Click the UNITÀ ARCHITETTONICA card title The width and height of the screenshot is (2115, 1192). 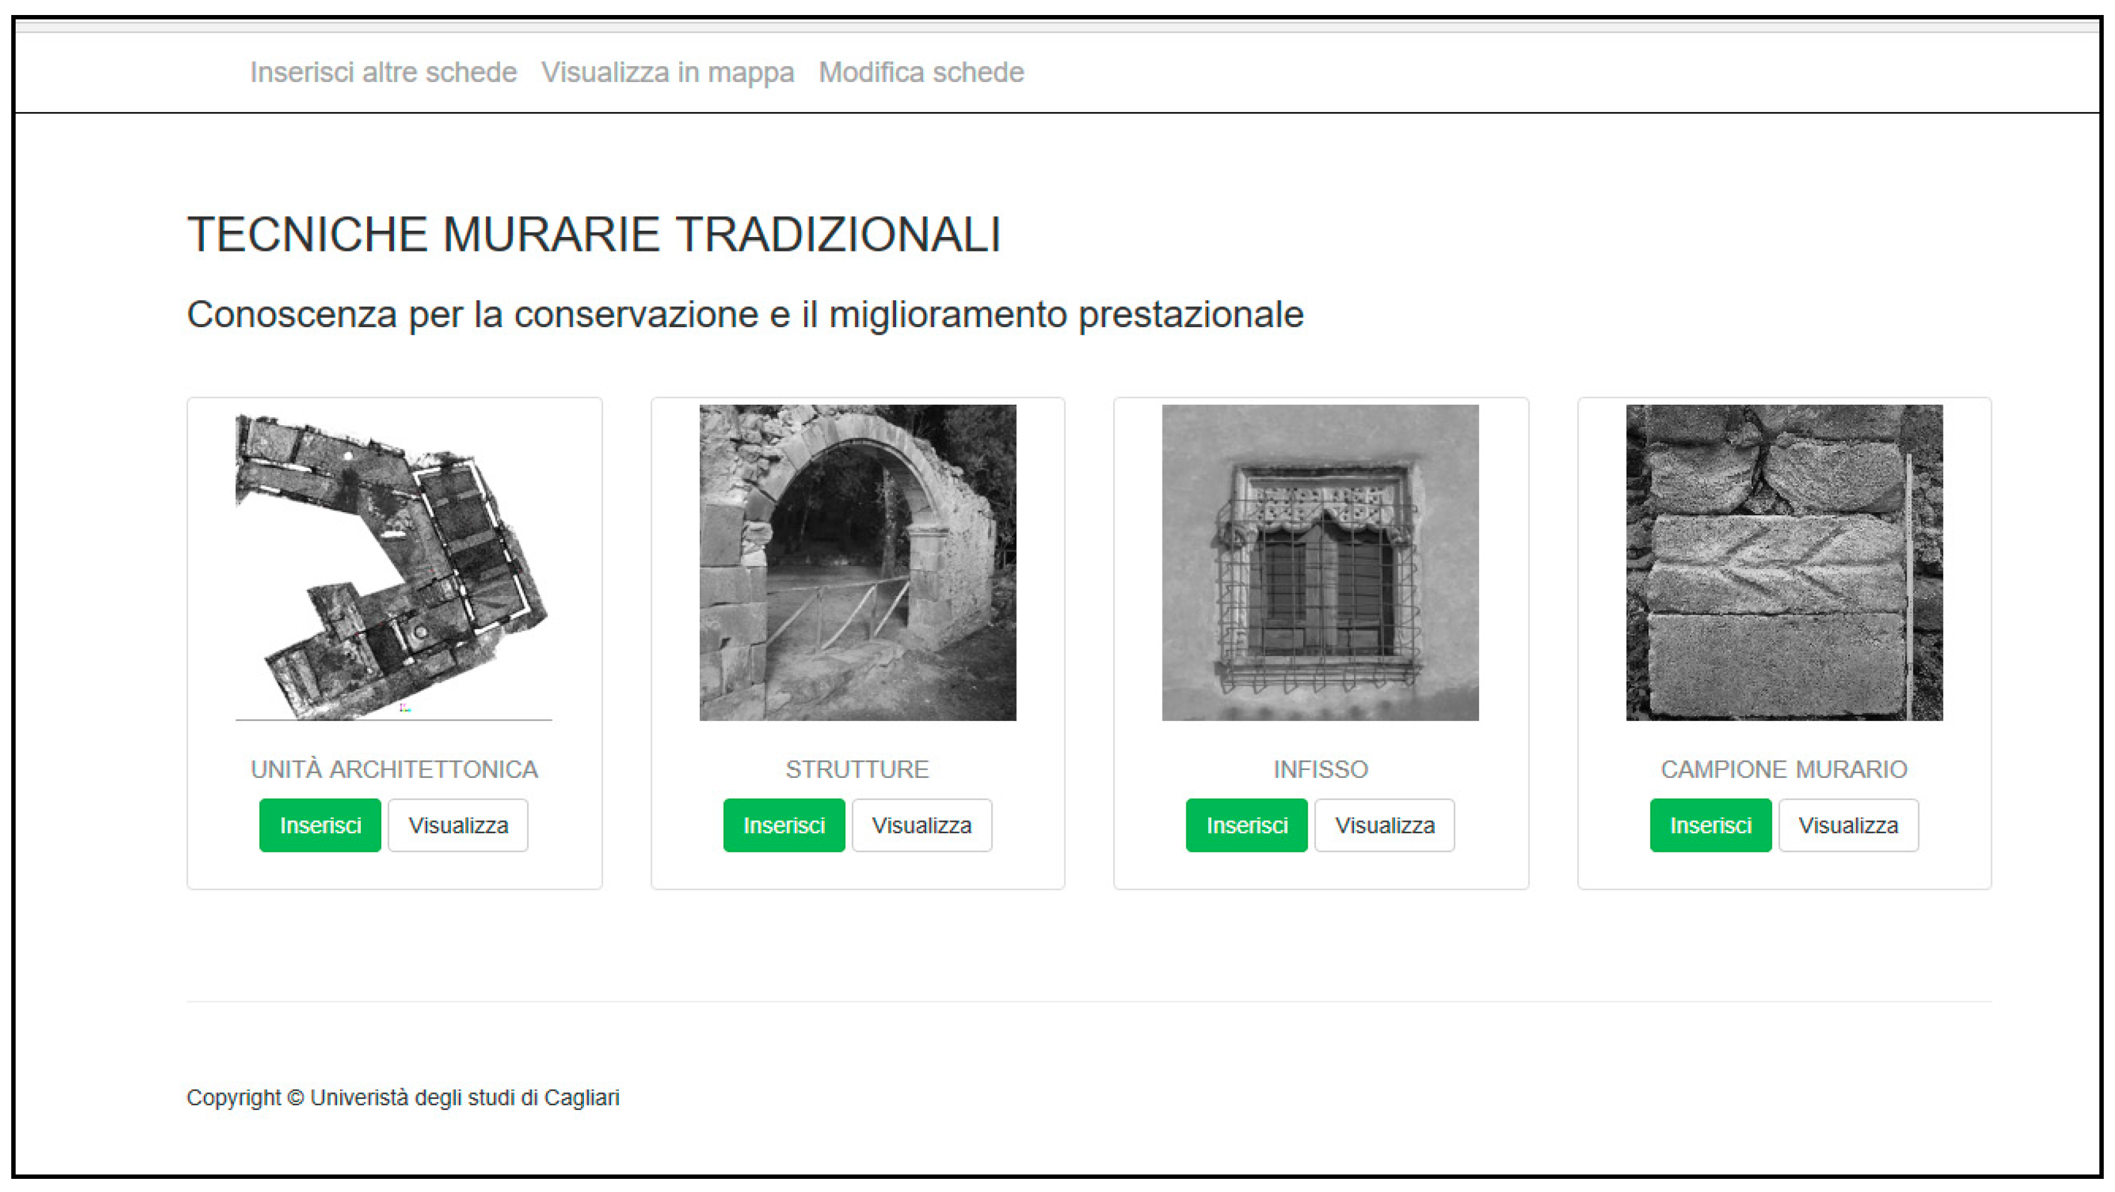pos(394,769)
